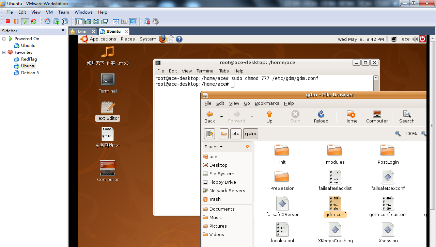This screenshot has height=247, width=436.
Task: Open the Evolution mail icon in top panel
Action: [171, 39]
